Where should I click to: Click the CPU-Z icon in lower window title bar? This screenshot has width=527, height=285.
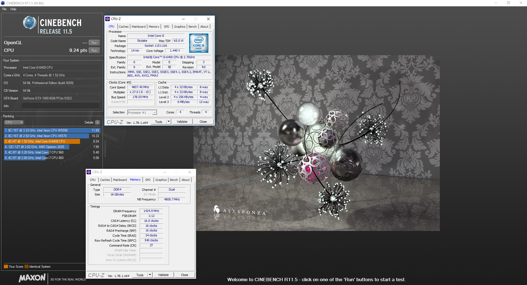[89, 172]
